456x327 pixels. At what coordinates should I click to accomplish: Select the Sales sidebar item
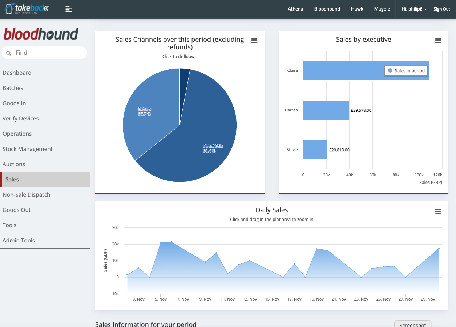coord(45,180)
